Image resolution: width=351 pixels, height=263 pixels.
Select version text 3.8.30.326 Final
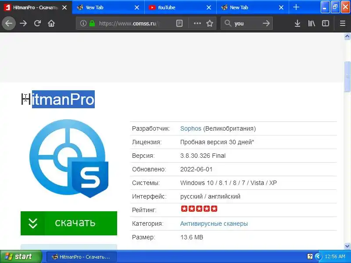click(x=203, y=156)
